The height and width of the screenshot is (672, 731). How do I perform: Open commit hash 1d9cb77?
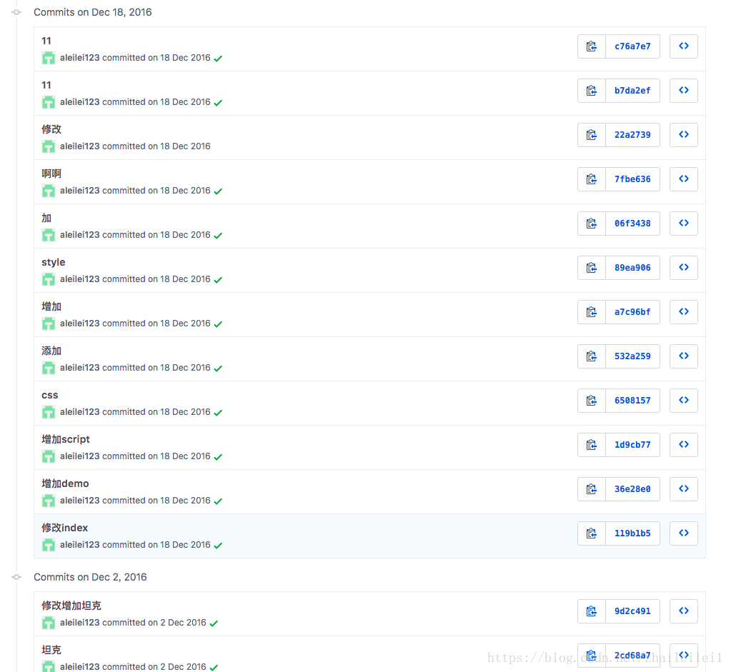[x=632, y=445]
